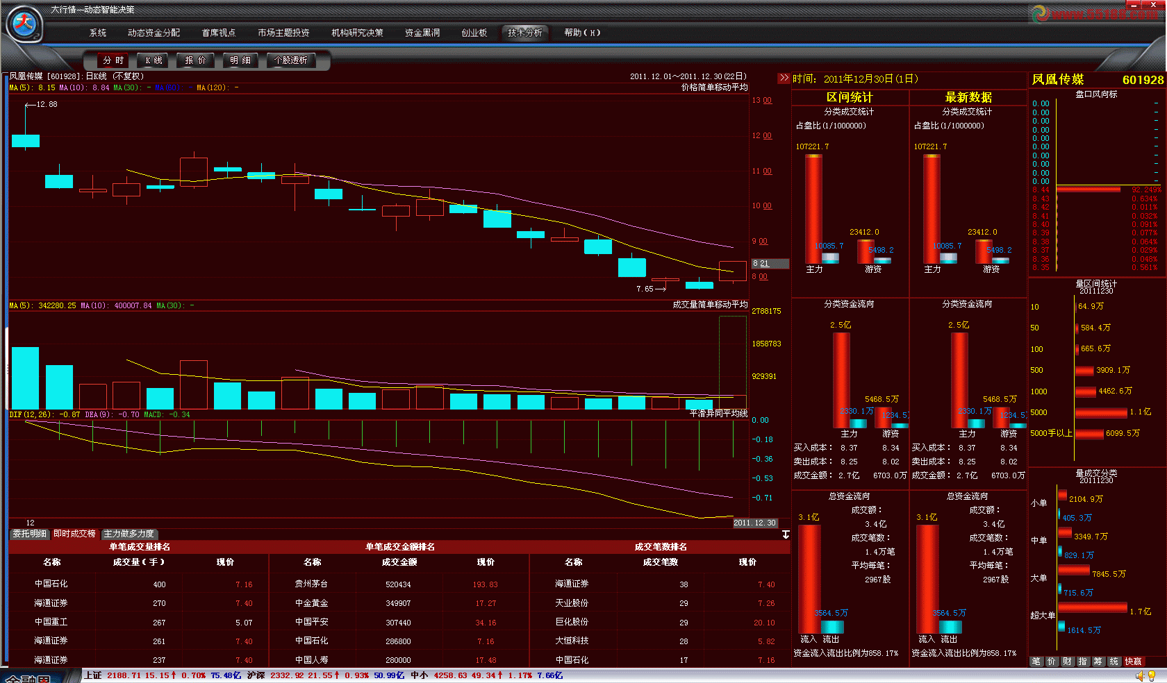The height and width of the screenshot is (683, 1167).
Task: Click the round 大 application logo icon
Action: coord(24,24)
